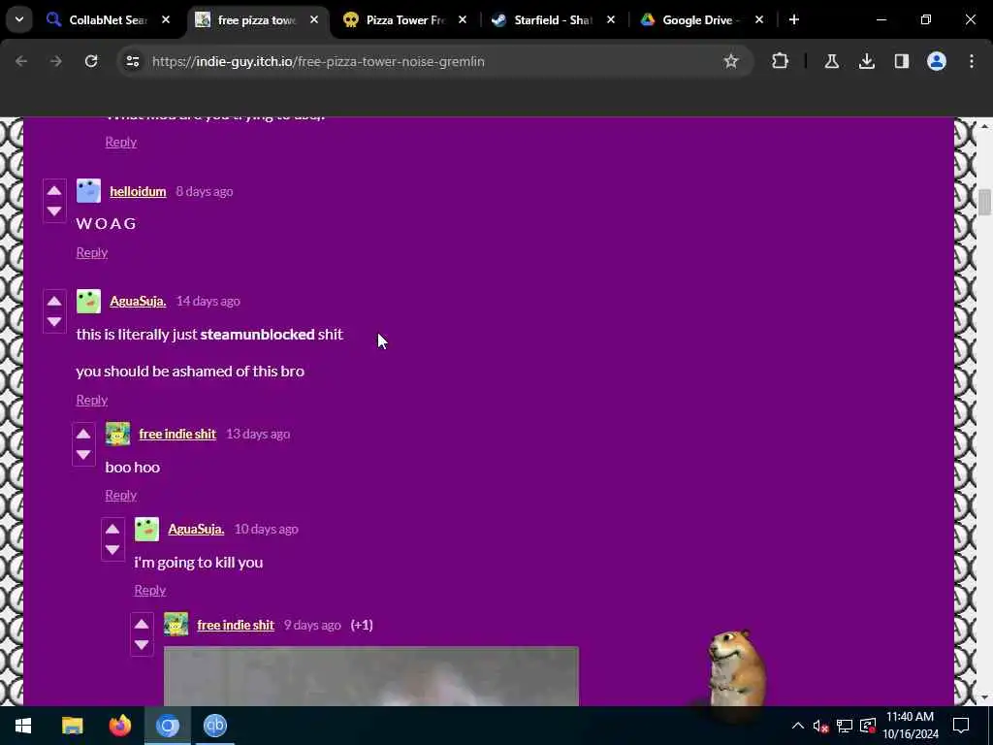Open the '13 days ago' timestamp link

pyautogui.click(x=258, y=434)
